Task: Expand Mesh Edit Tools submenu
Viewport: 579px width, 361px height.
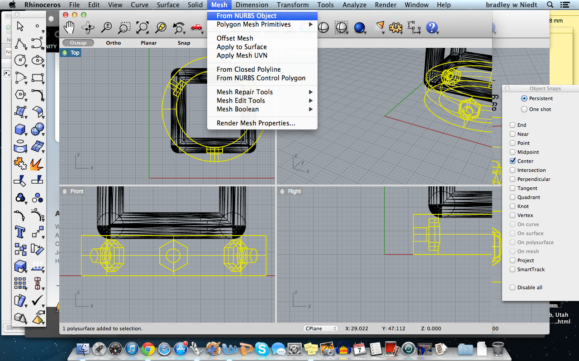Action: pyautogui.click(x=262, y=101)
